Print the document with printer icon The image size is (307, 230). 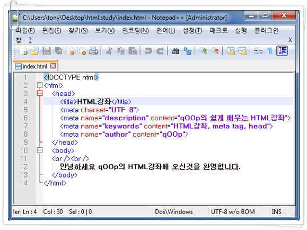click(94, 51)
